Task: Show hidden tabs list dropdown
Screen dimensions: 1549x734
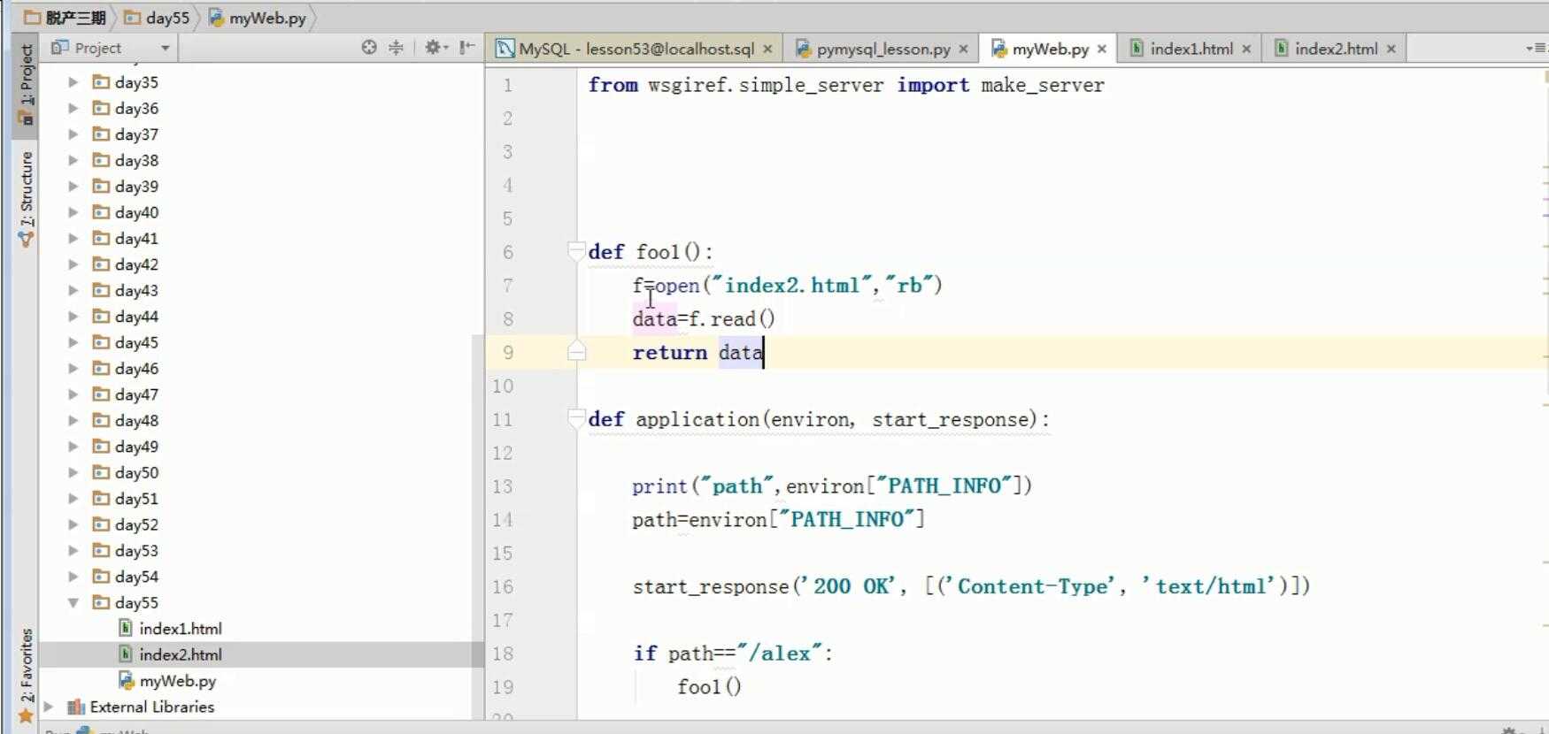Action: 1536,48
